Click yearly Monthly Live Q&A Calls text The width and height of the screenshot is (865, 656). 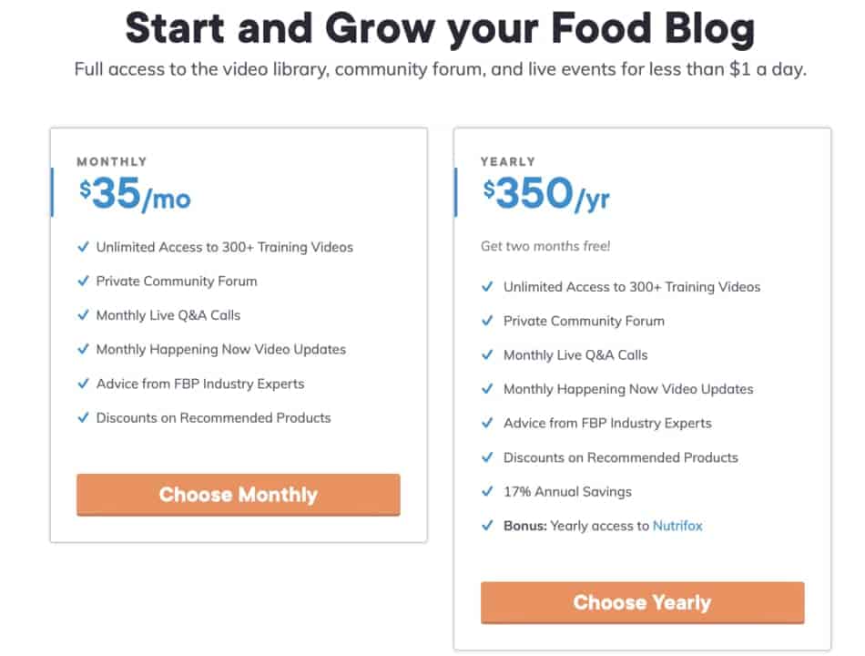click(575, 355)
